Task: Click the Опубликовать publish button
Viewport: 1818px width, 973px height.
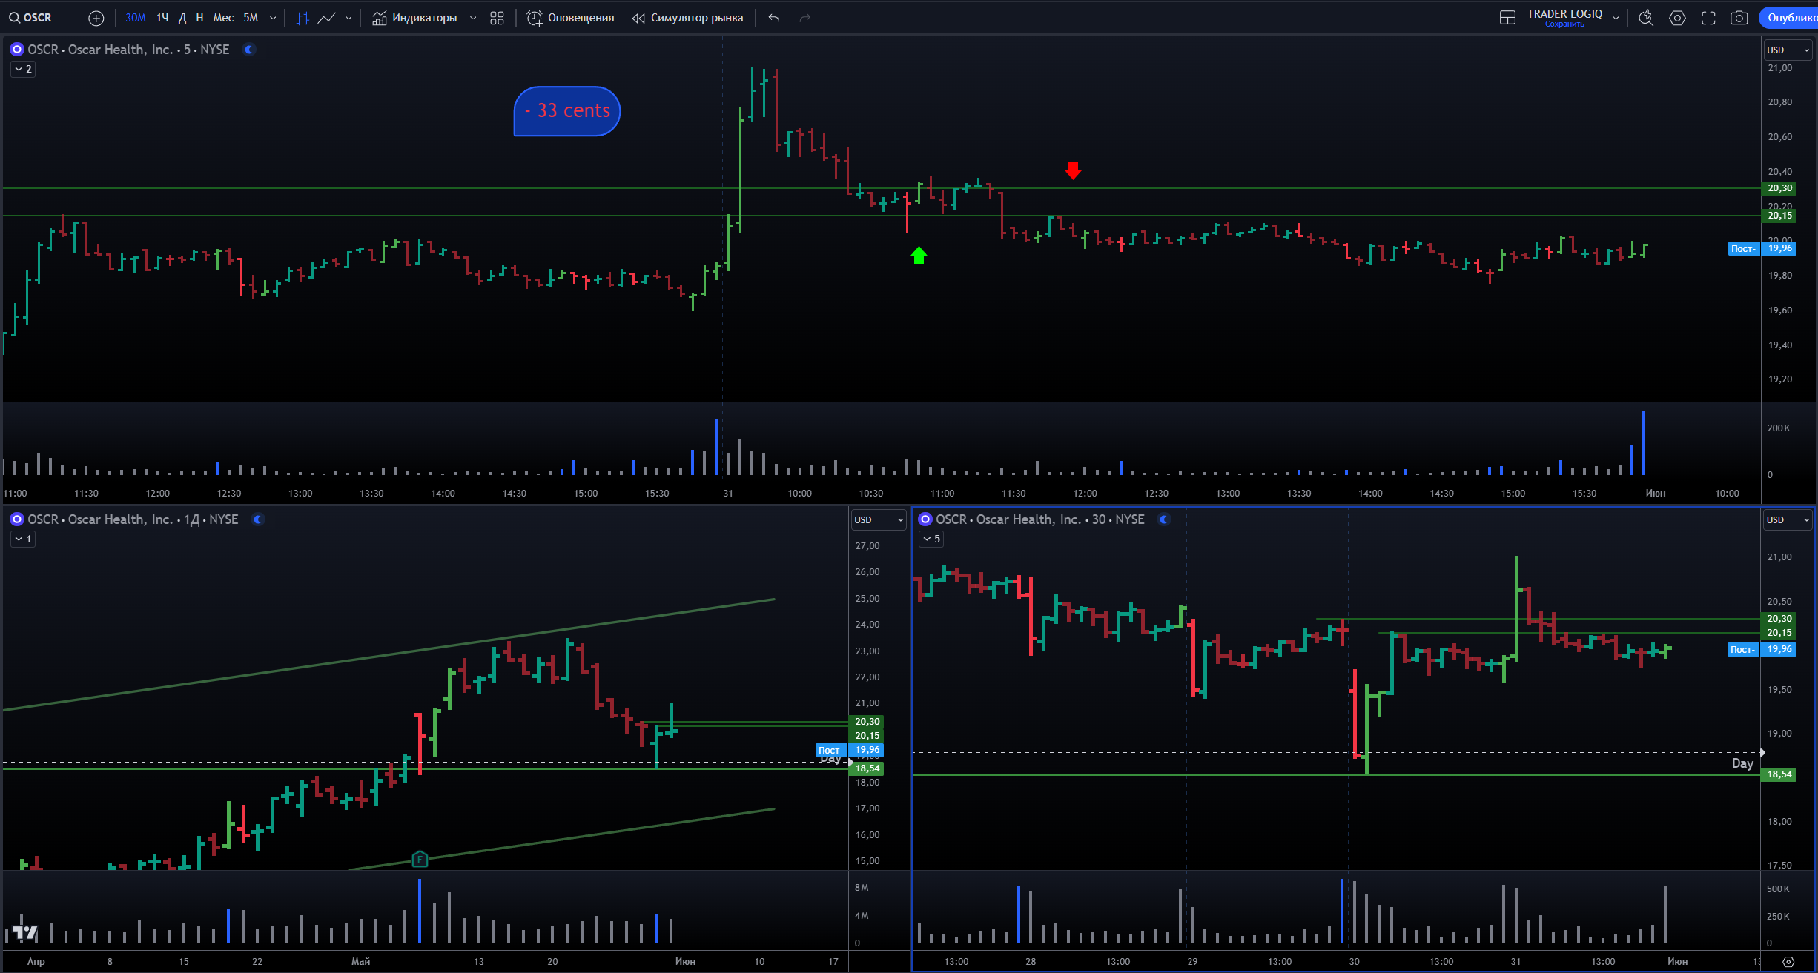Action: click(1788, 18)
